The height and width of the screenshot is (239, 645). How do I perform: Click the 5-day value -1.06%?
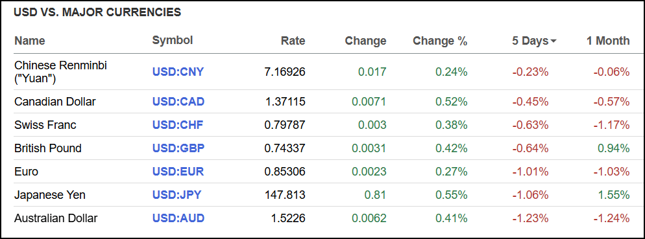pos(530,195)
